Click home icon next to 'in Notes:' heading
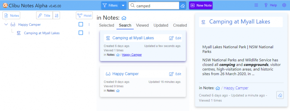This screenshot has width=290, height=111. click(x=124, y=18)
